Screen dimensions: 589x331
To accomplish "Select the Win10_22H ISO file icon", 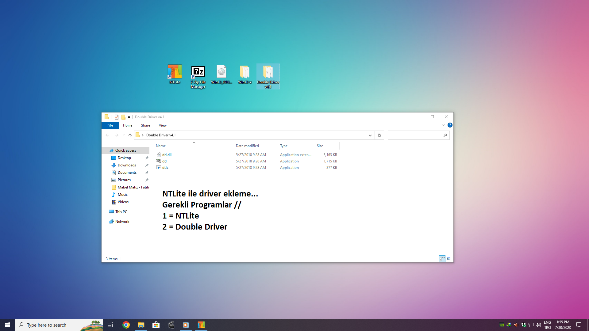I will (221, 74).
